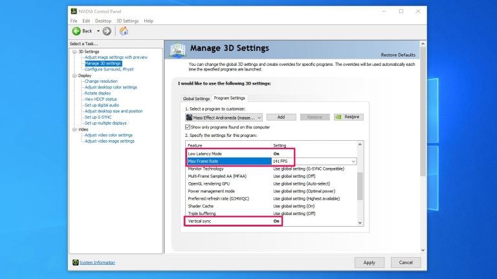Click the Home icon in toolbar

click(x=124, y=31)
